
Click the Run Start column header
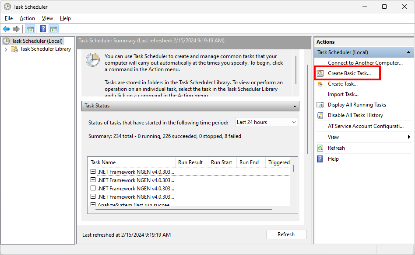click(222, 162)
